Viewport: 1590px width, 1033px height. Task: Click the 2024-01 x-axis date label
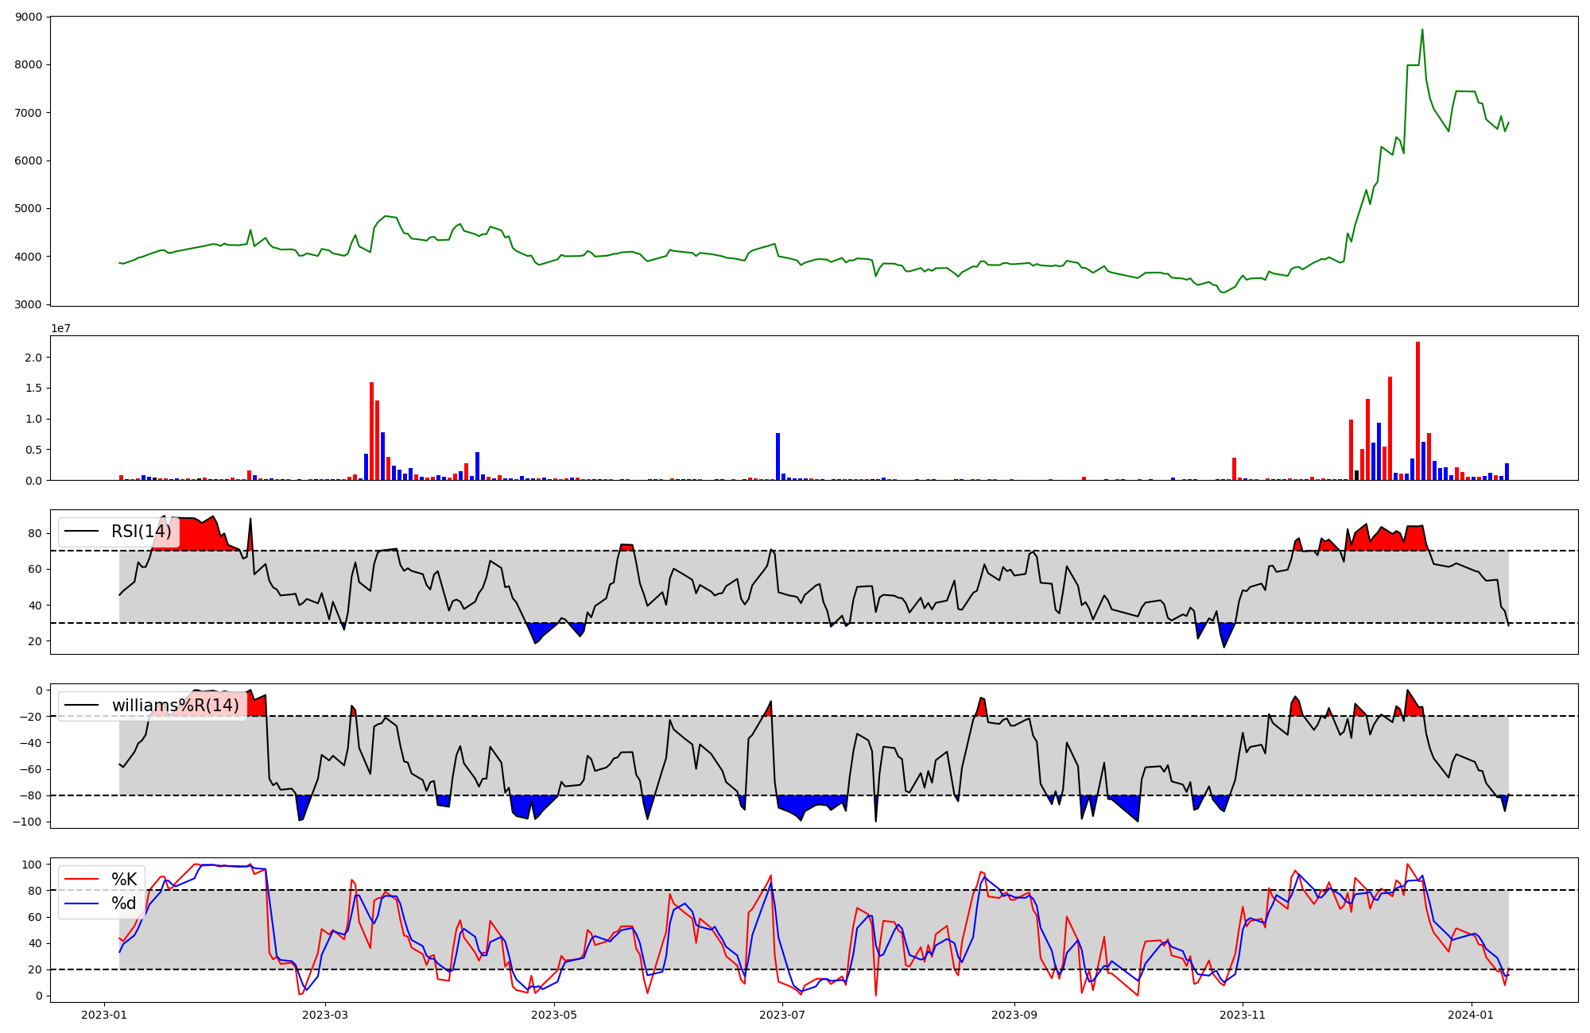(1472, 1015)
